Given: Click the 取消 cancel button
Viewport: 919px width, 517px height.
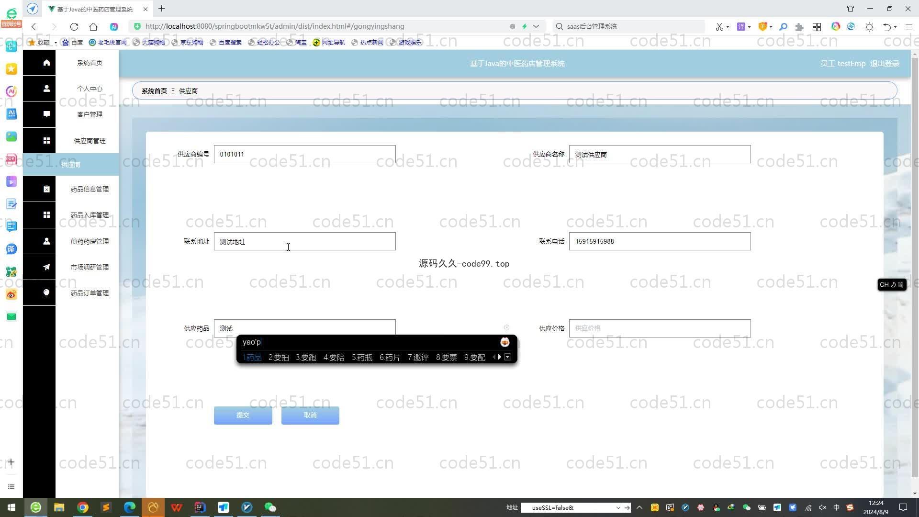Looking at the screenshot, I should click(310, 415).
